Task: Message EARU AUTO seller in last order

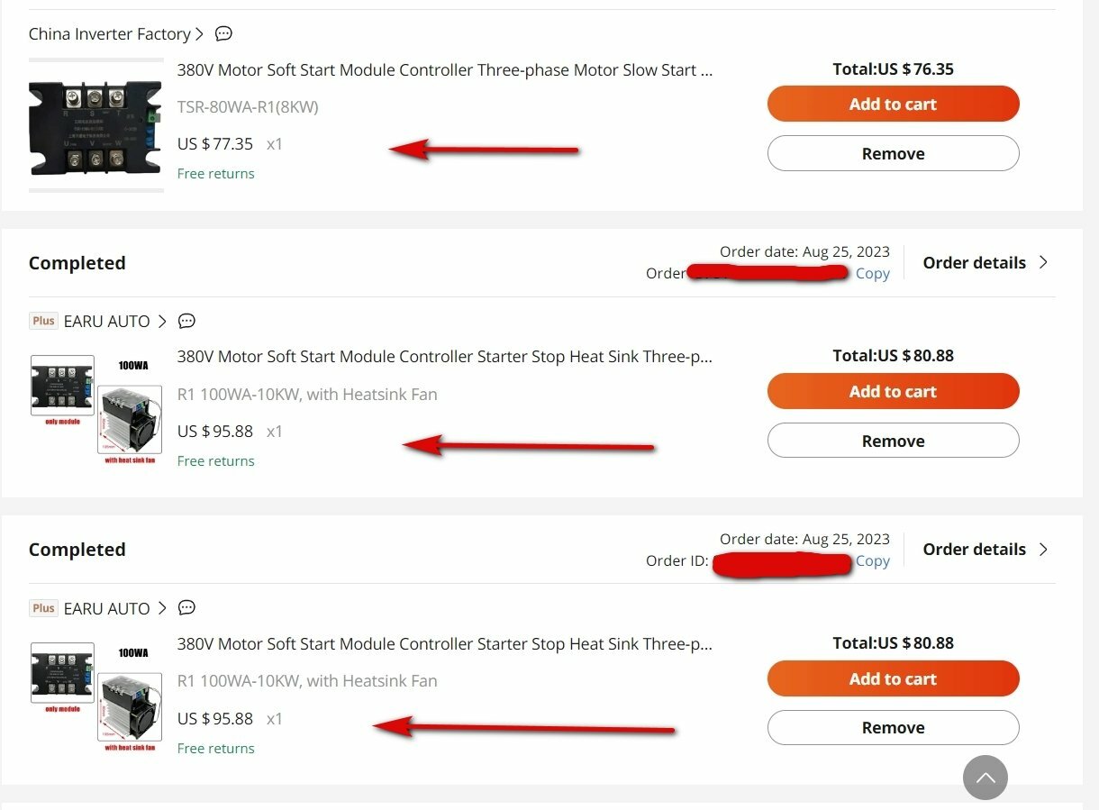Action: coord(186,608)
